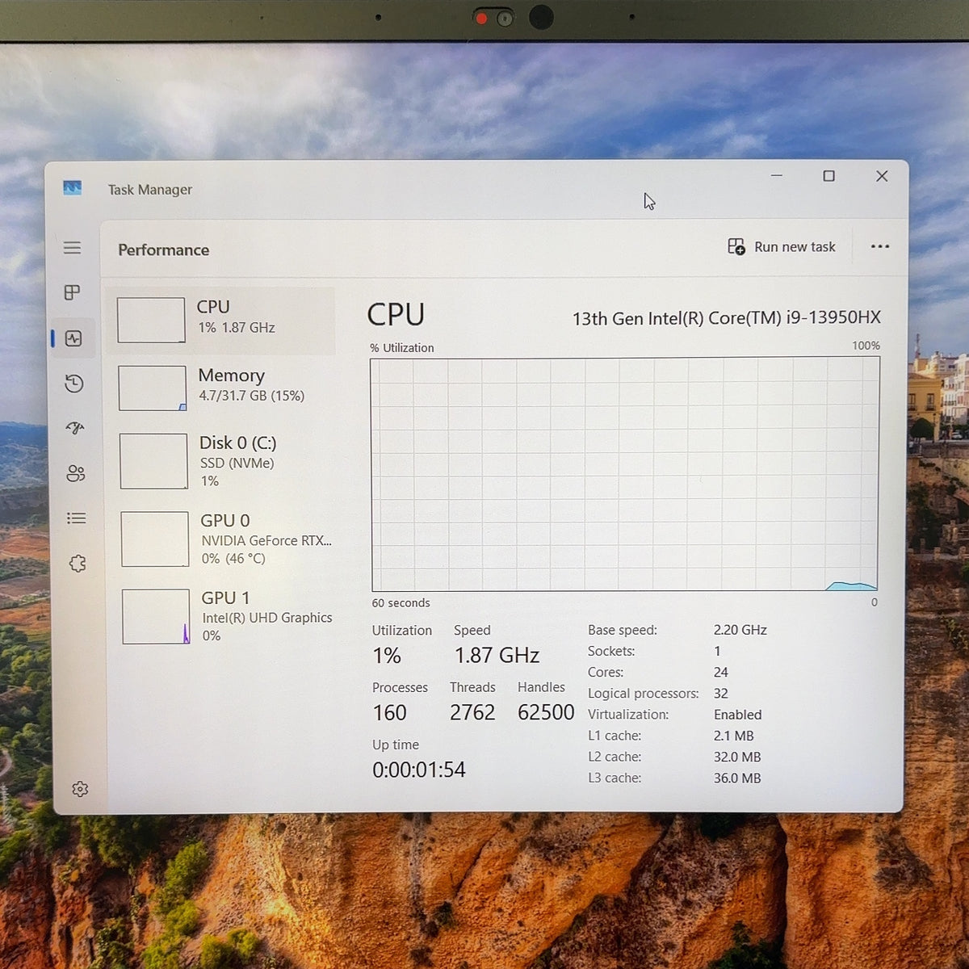Viewport: 969px width, 969px height.
Task: Open the Services page icon
Action: pos(78,564)
